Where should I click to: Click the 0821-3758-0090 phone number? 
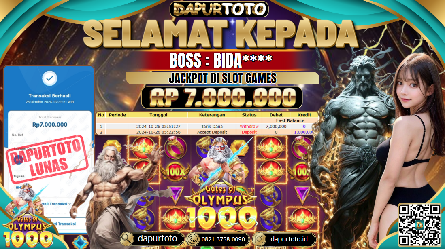point(223,239)
